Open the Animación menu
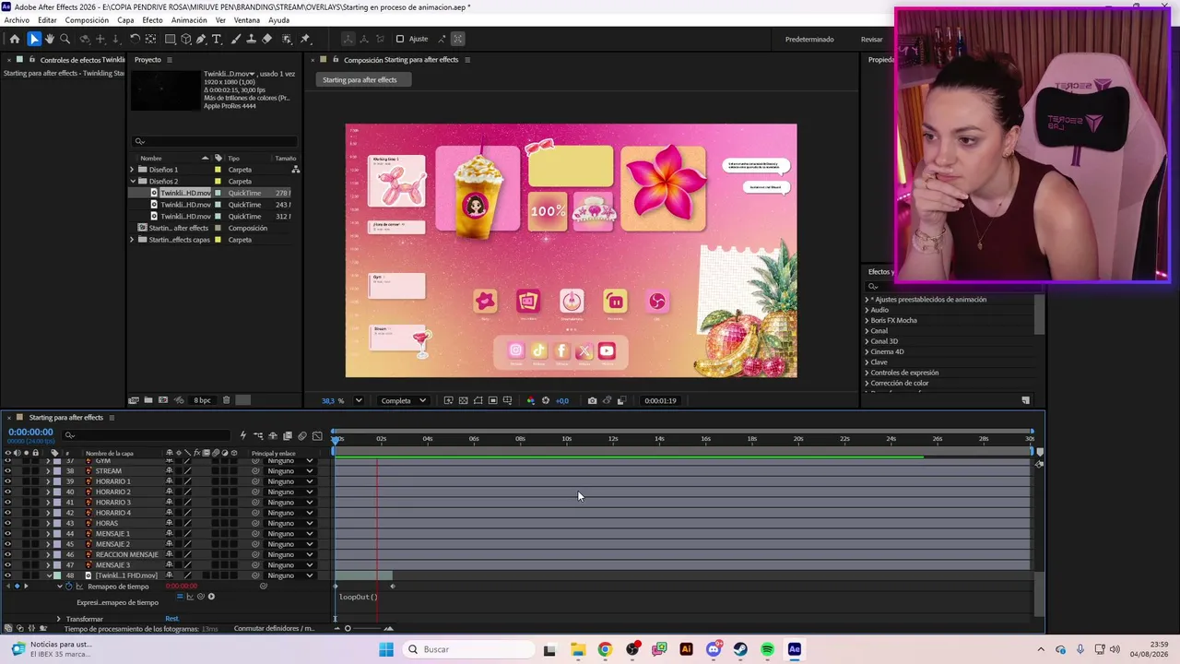1180x664 pixels. tap(189, 20)
